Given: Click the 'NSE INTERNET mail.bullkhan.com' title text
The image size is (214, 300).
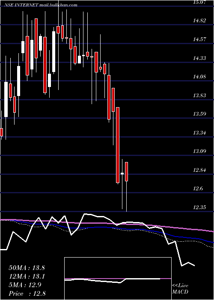Looking at the screenshot, I should coord(41,5).
